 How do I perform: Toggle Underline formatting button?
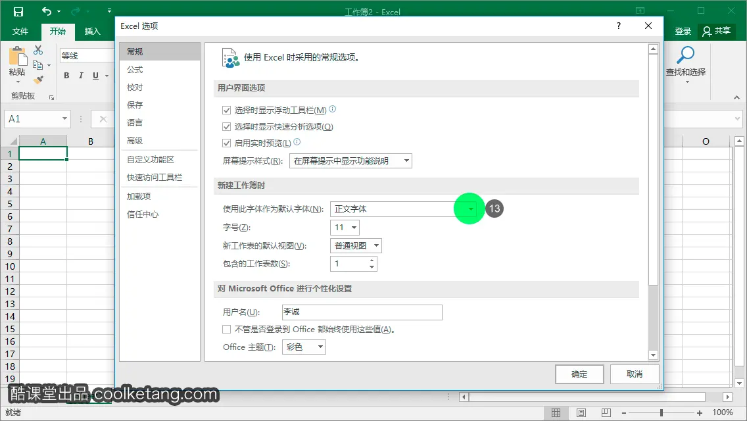95,76
